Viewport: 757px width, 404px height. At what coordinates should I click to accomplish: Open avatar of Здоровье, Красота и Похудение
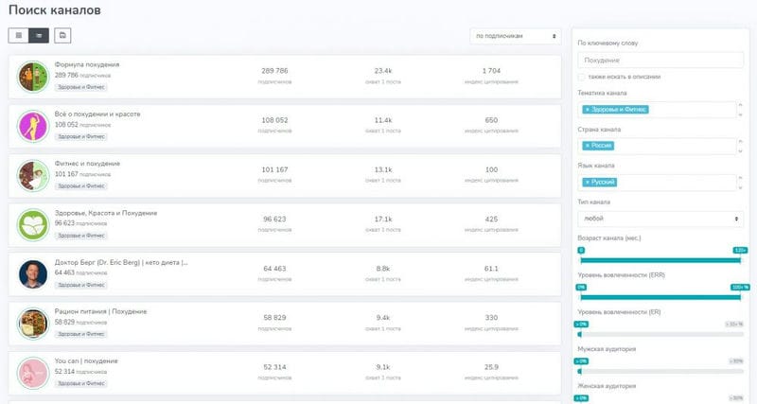pos(33,225)
